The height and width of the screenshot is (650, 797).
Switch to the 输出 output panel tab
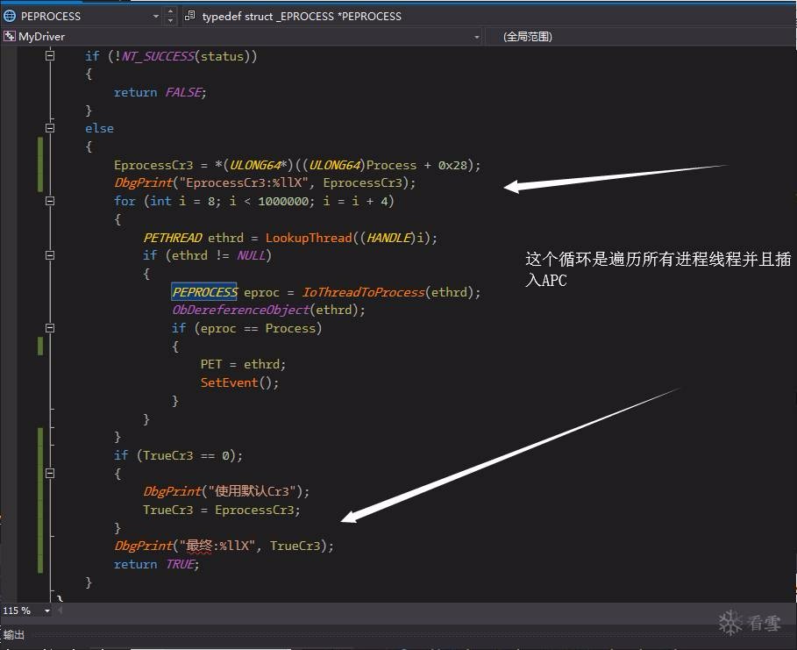[14, 635]
